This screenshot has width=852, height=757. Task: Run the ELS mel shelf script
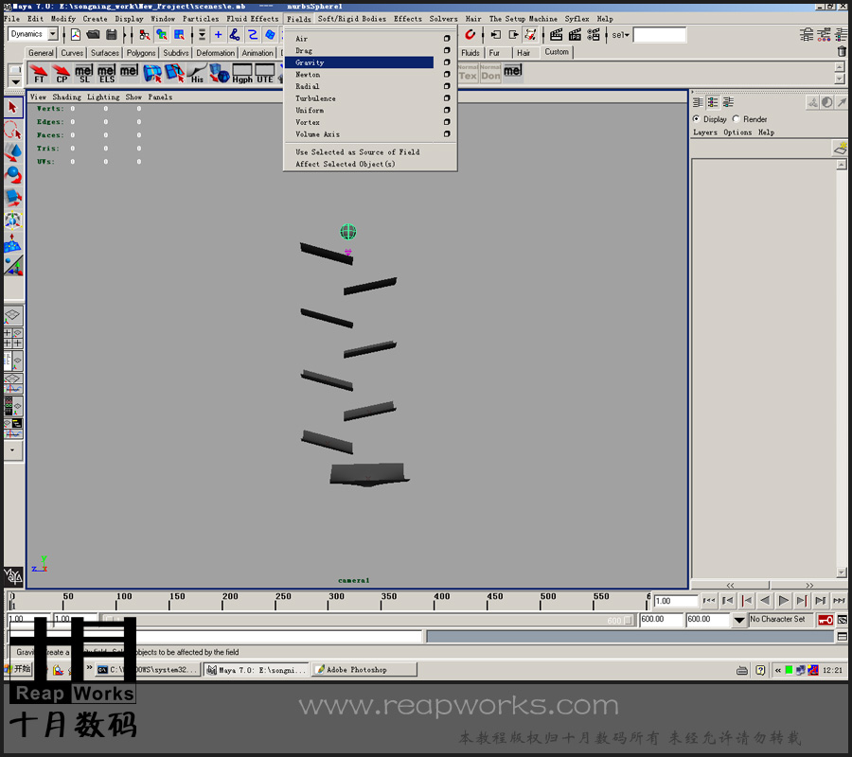point(107,73)
